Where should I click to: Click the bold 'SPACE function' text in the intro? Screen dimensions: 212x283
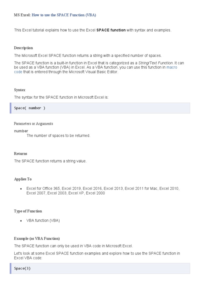111,30
